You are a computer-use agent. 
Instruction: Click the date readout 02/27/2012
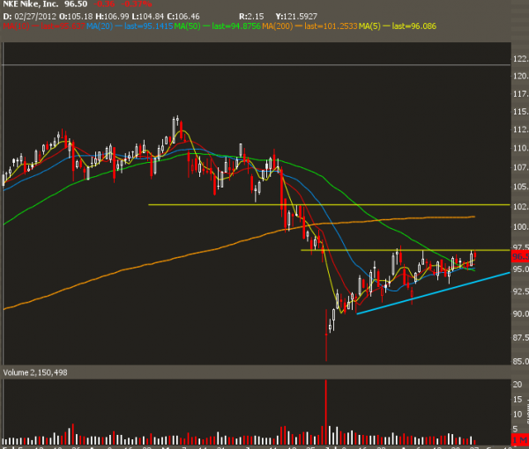[x=32, y=16]
